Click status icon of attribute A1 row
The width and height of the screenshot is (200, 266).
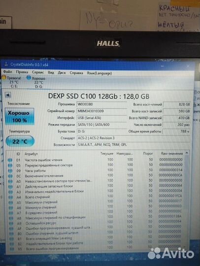coord(10,187)
